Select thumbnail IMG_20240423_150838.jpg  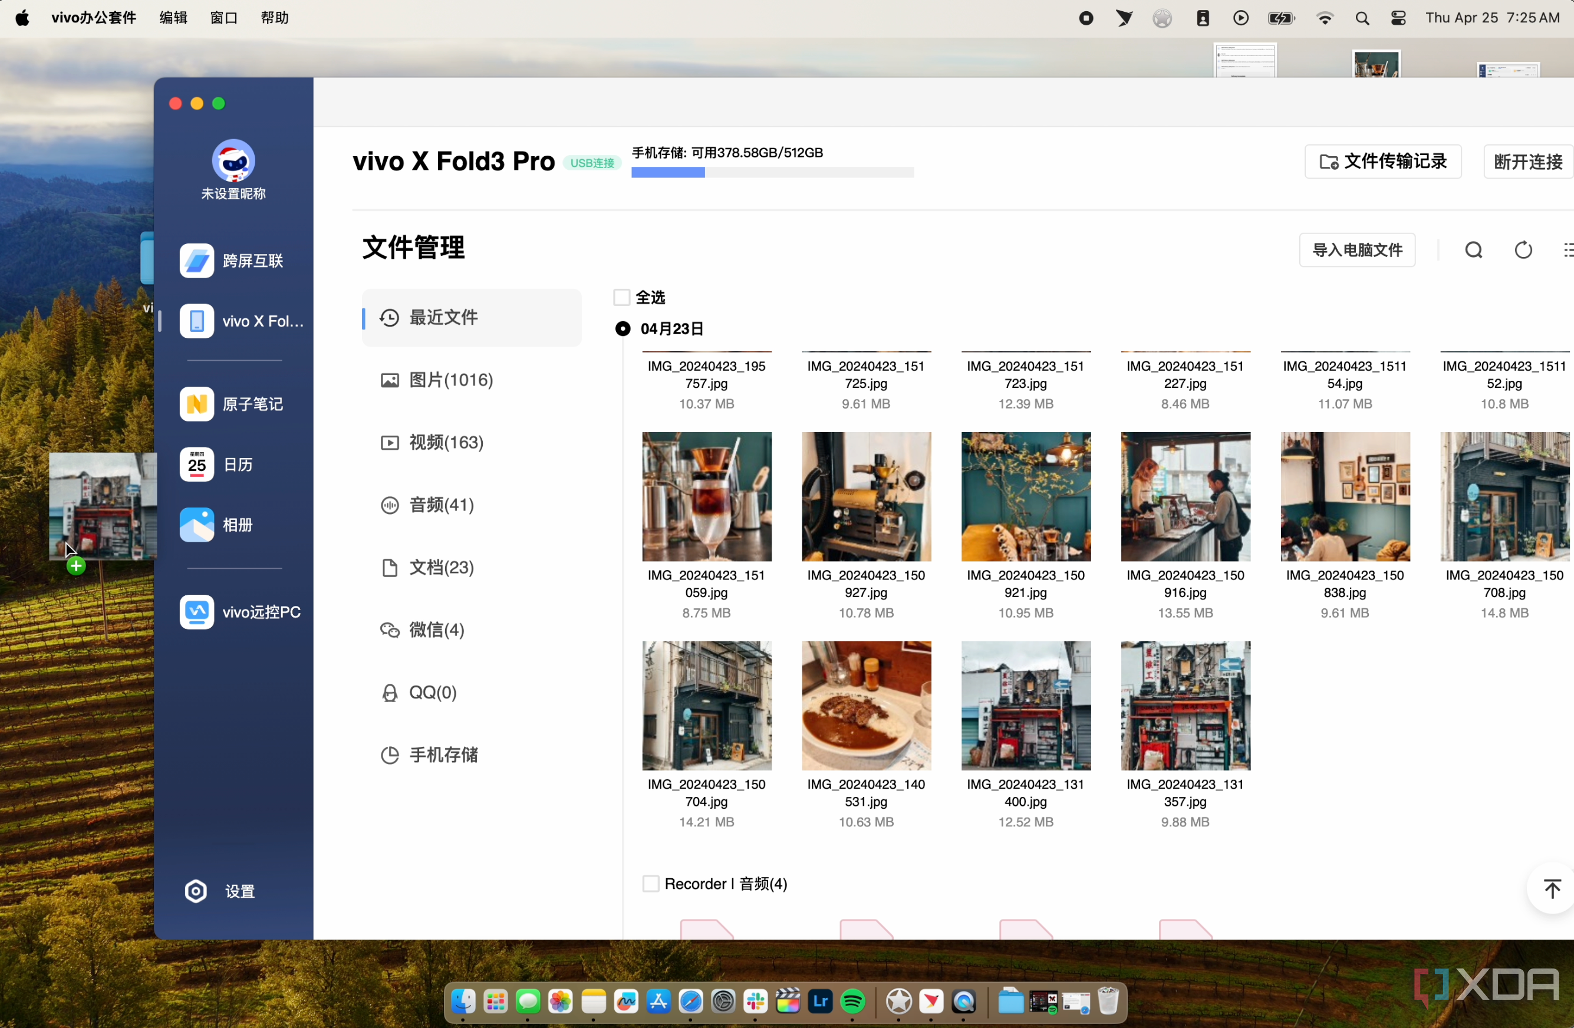[1345, 496]
